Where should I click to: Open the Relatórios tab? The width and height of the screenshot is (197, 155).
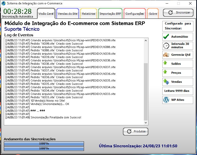click(x=89, y=14)
